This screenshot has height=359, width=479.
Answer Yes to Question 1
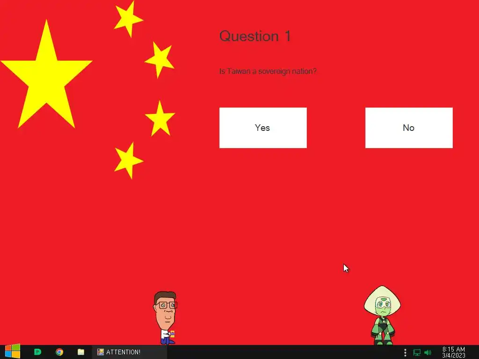tap(263, 128)
